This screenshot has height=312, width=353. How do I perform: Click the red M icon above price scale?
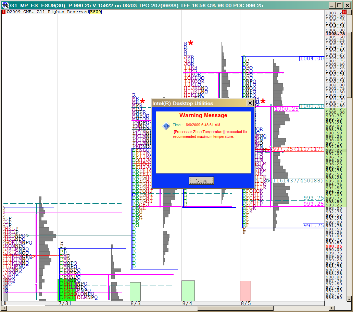click(344, 12)
